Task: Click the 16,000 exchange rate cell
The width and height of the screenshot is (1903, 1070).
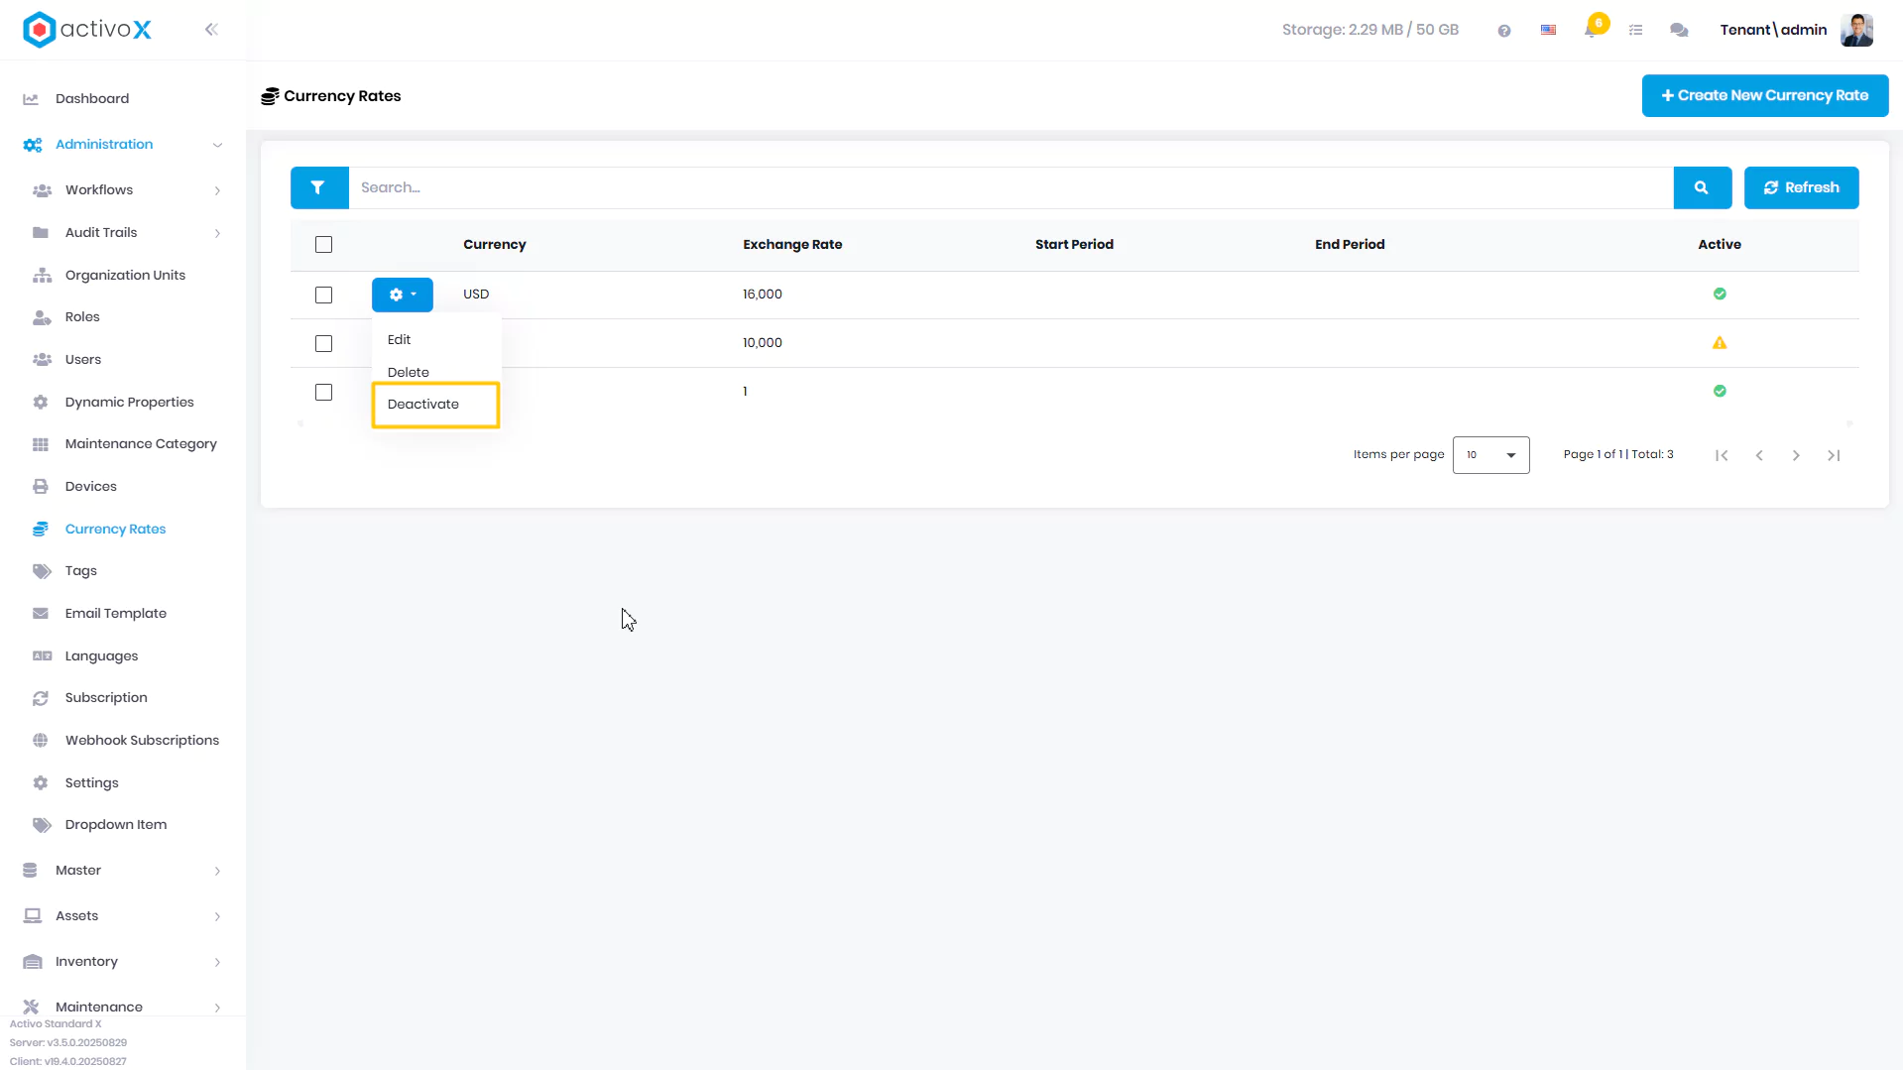Action: pyautogui.click(x=763, y=295)
